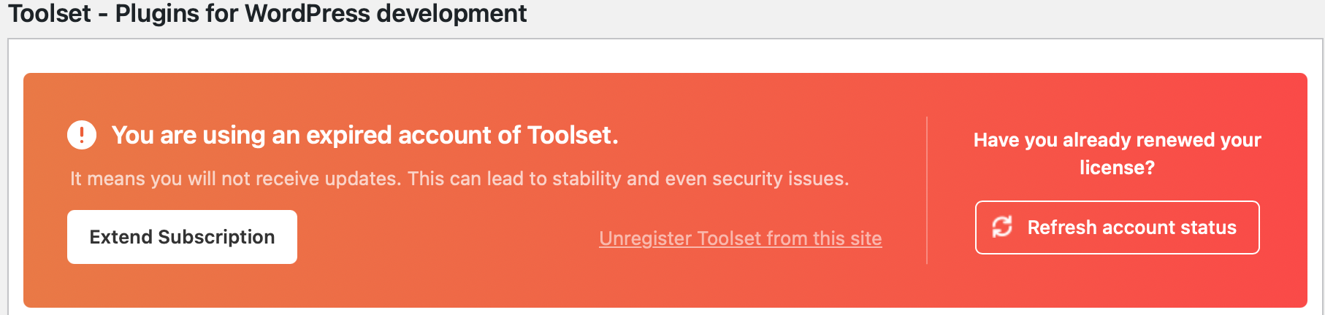This screenshot has width=1325, height=315.
Task: Follow the Unregister Toolset from this site link
Action: click(741, 238)
